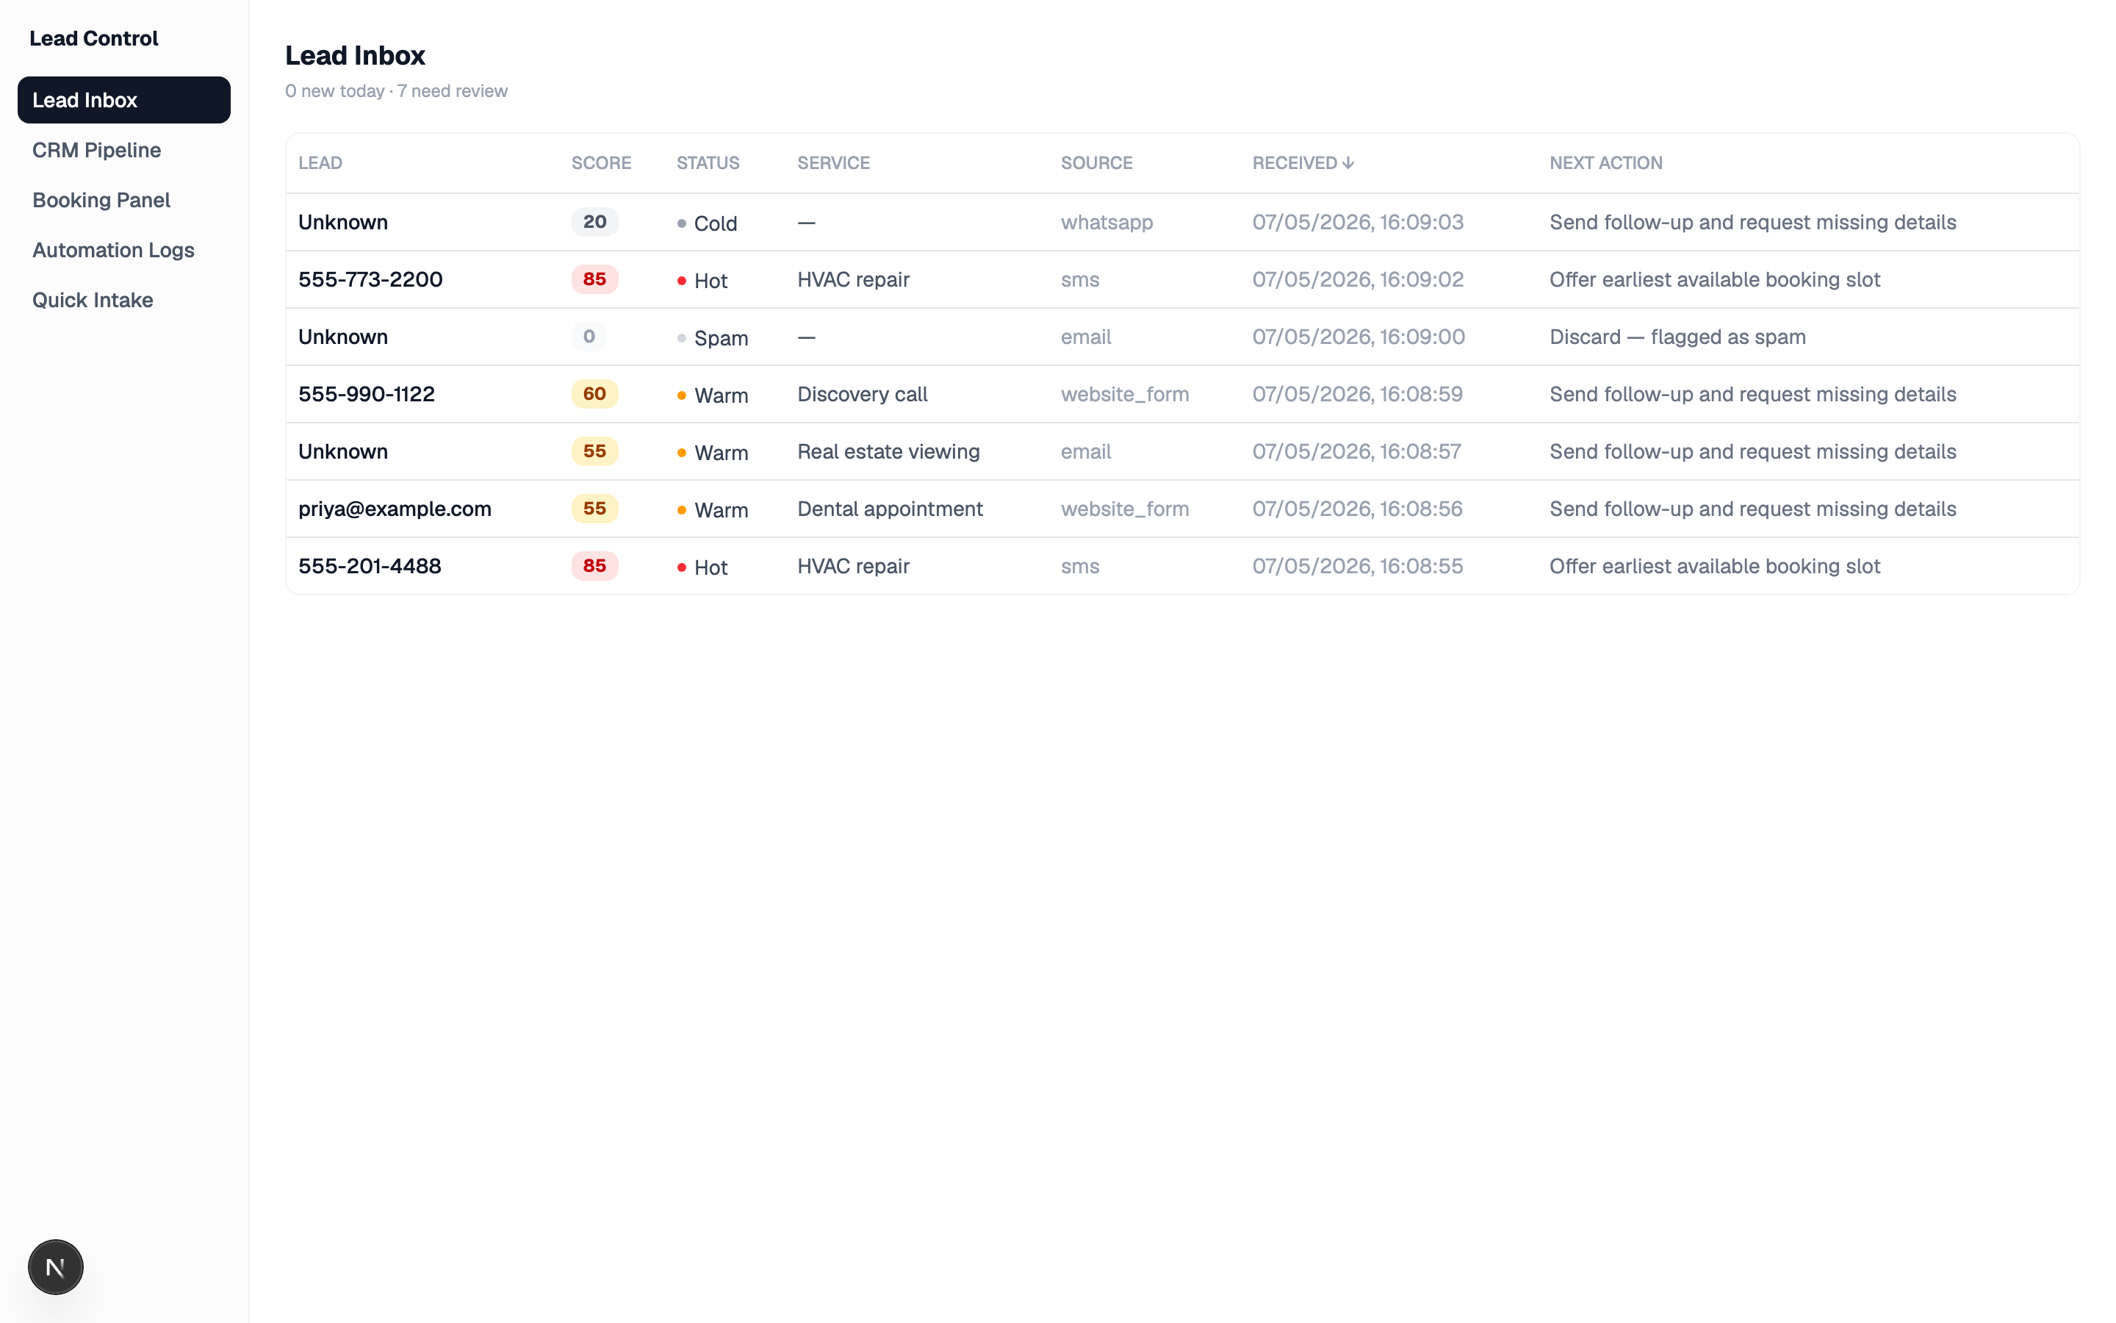Viewport: 2116px width, 1323px height.
Task: Click the 16:08:57 received timestamp
Action: click(1356, 451)
